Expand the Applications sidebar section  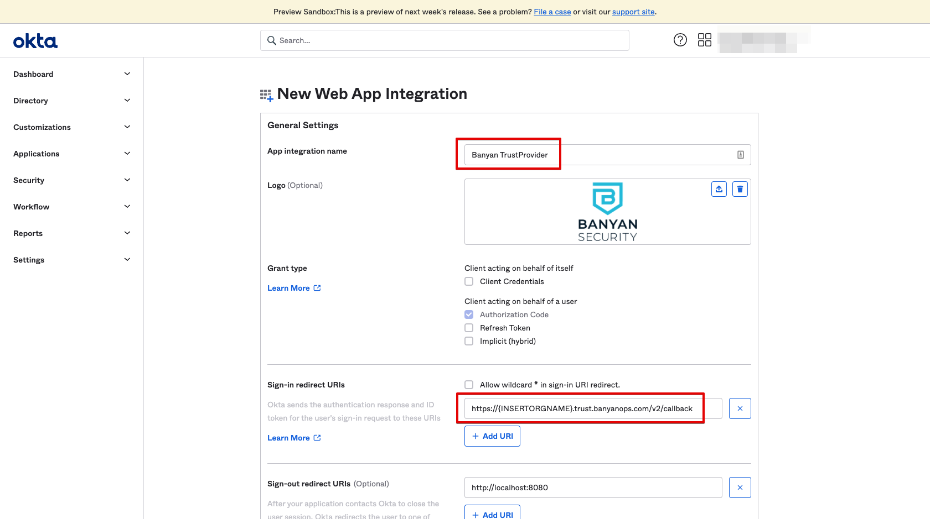coord(72,154)
